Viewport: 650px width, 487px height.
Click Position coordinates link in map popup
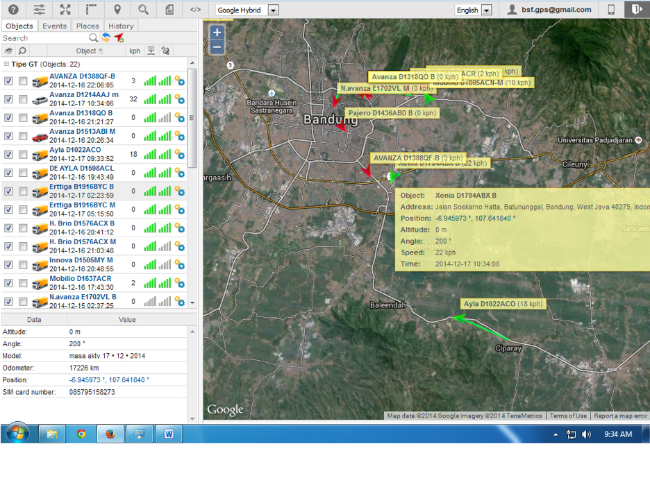476,219
